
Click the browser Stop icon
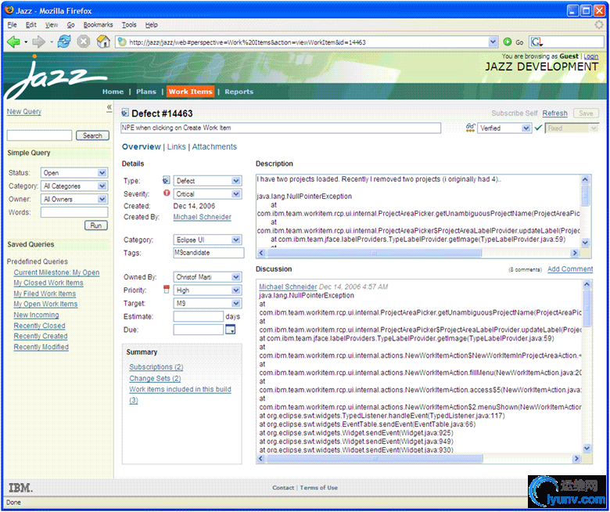(84, 41)
